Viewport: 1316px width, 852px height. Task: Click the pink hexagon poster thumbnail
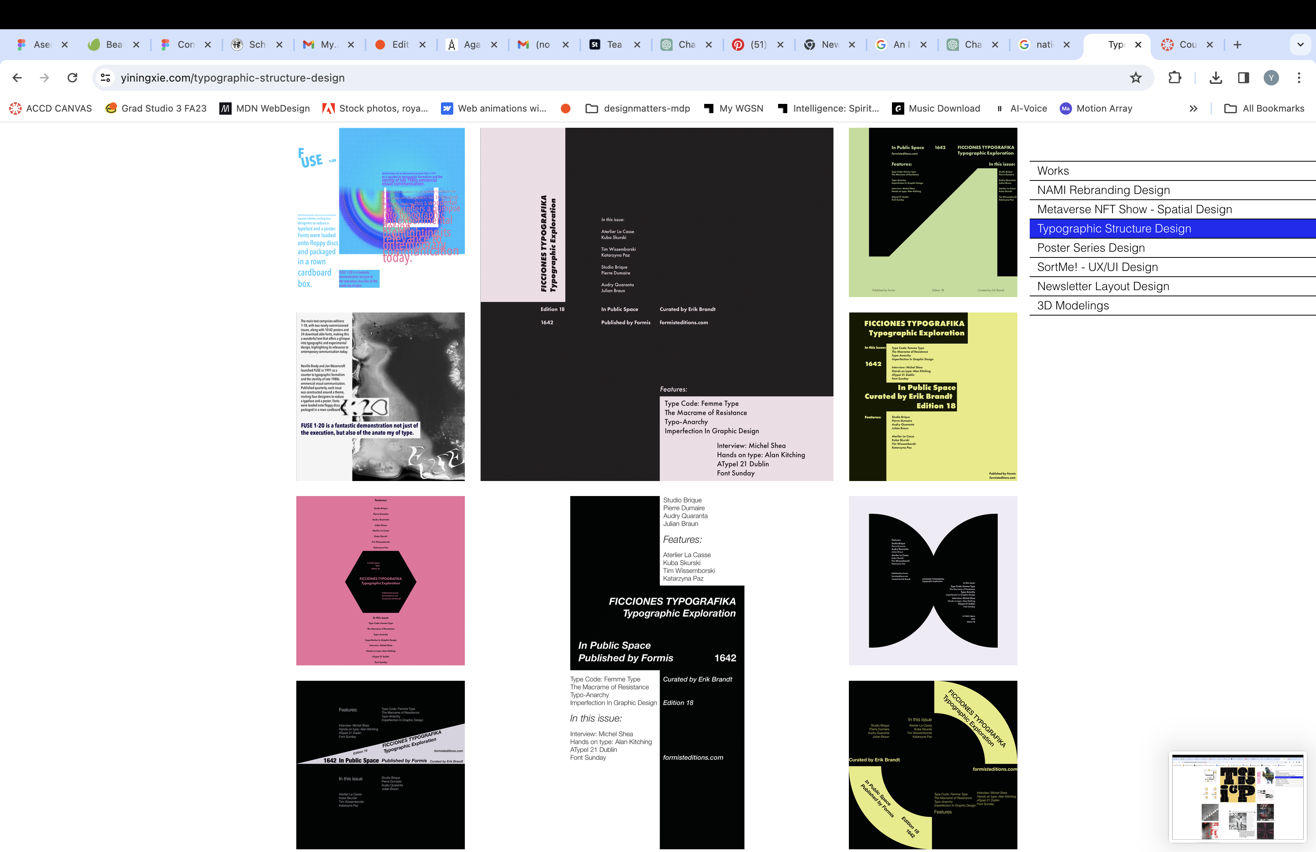[x=381, y=581]
